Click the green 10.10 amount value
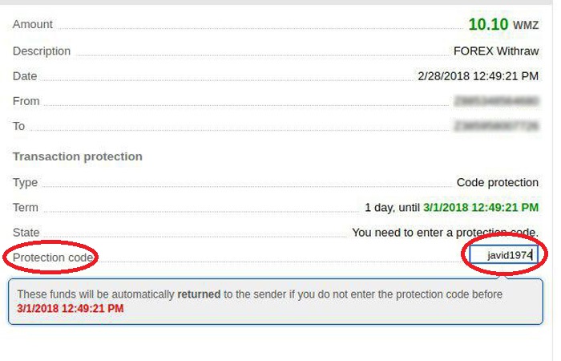 coord(488,24)
